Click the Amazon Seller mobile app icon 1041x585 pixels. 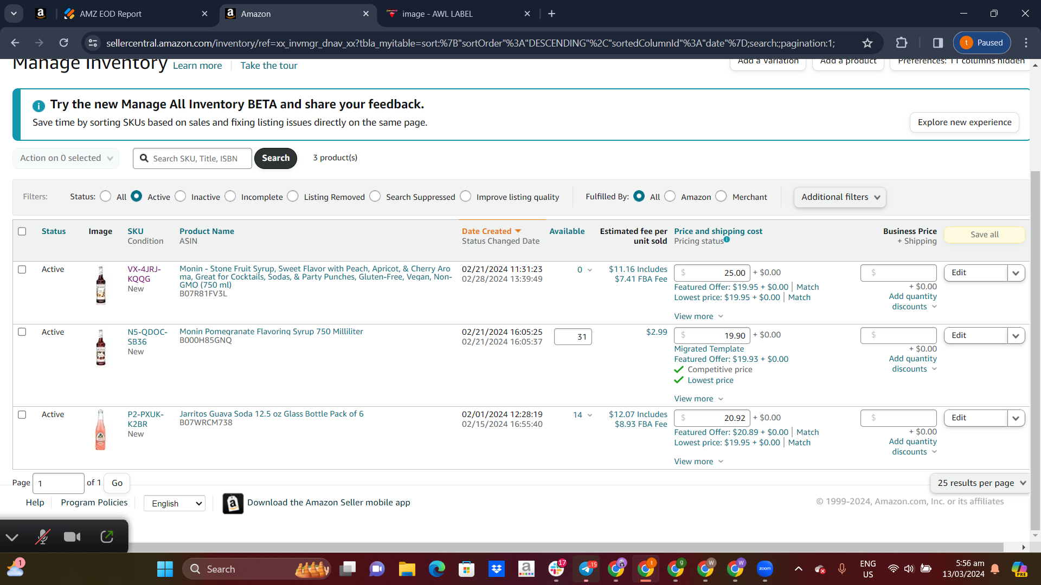233,503
